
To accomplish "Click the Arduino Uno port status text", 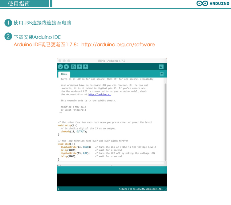I will [x=140, y=189].
